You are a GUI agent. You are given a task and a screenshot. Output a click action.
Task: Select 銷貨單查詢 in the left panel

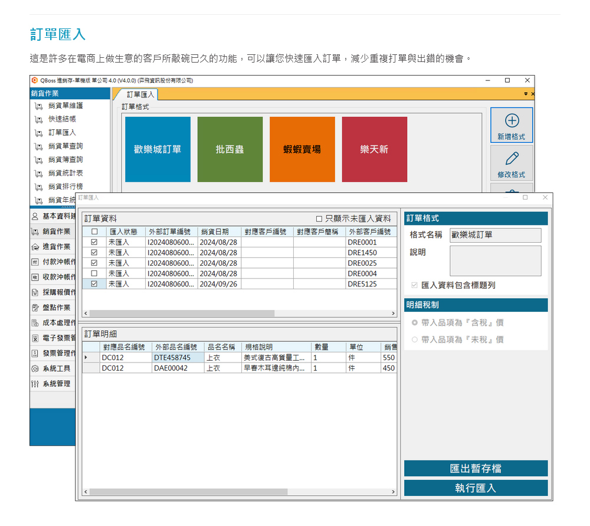coord(65,146)
